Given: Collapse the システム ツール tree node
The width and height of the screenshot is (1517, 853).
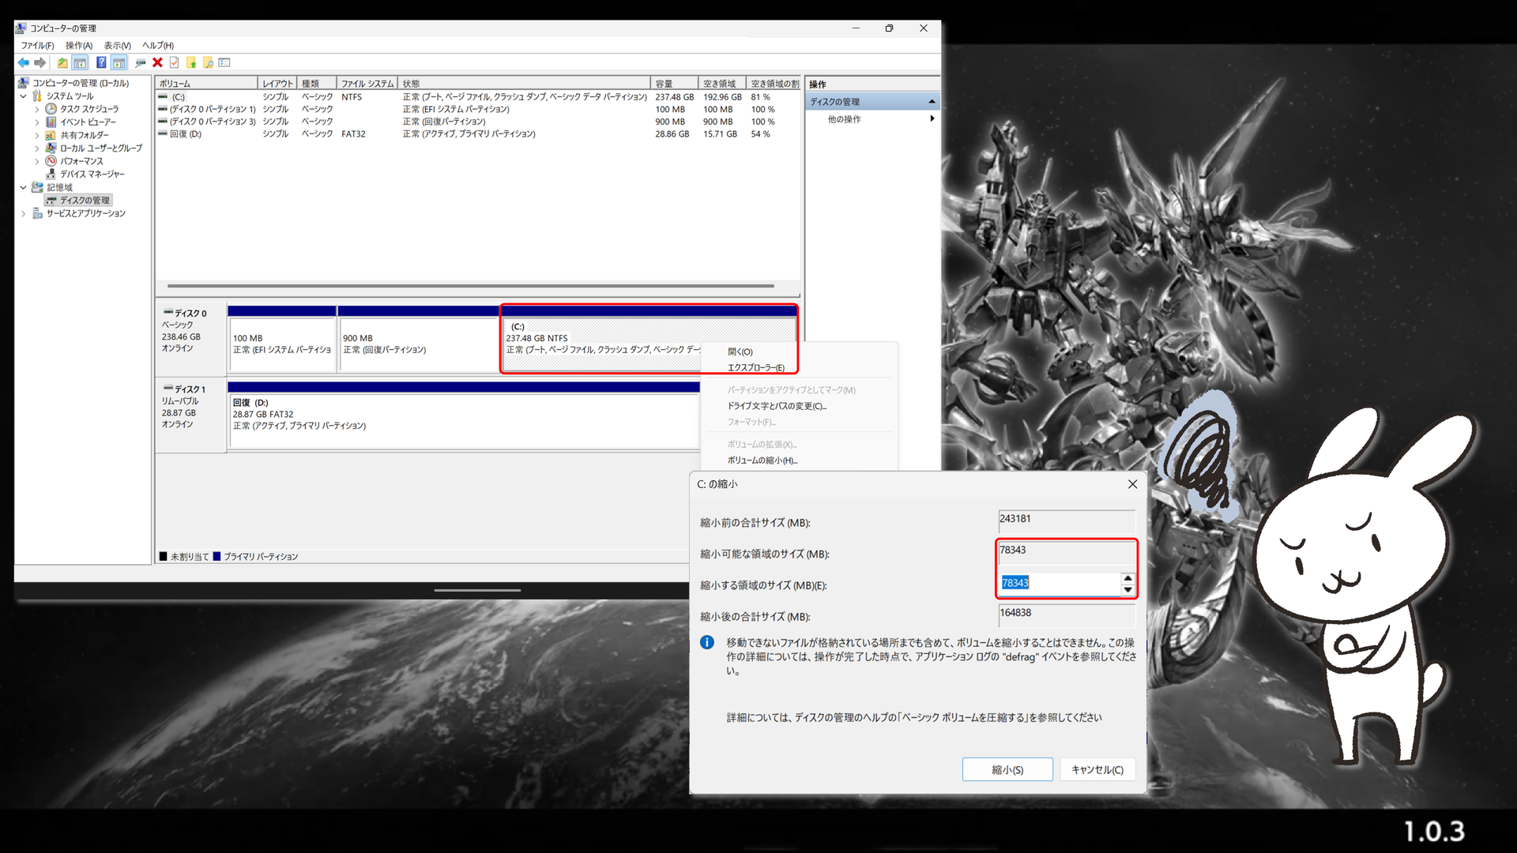Looking at the screenshot, I should 23,96.
